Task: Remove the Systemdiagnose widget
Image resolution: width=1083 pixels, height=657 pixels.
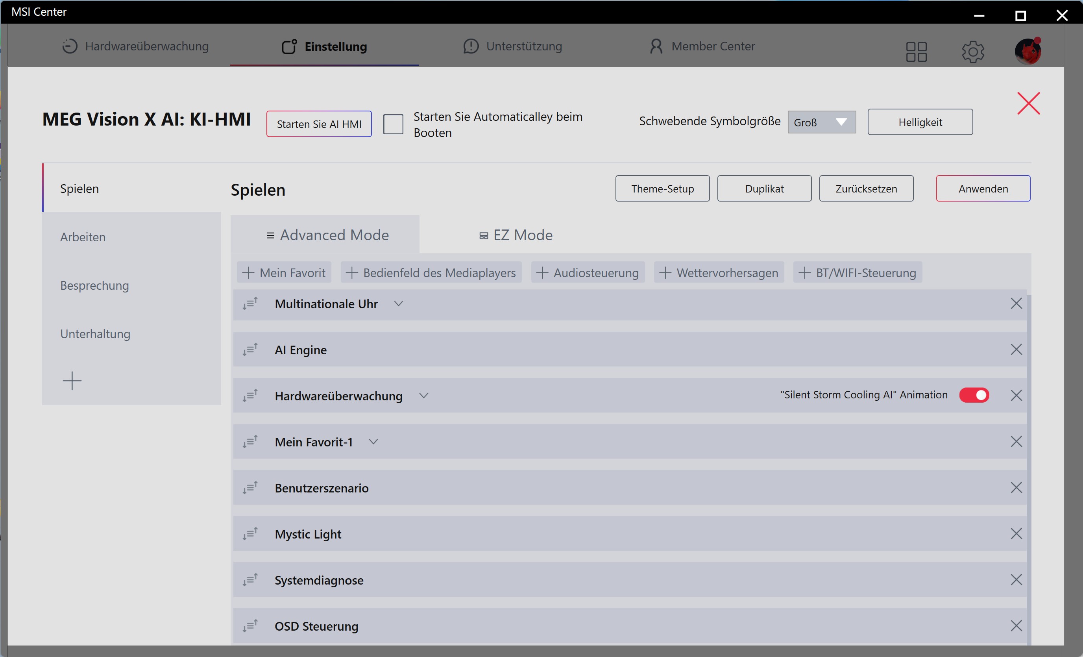Action: 1016,580
